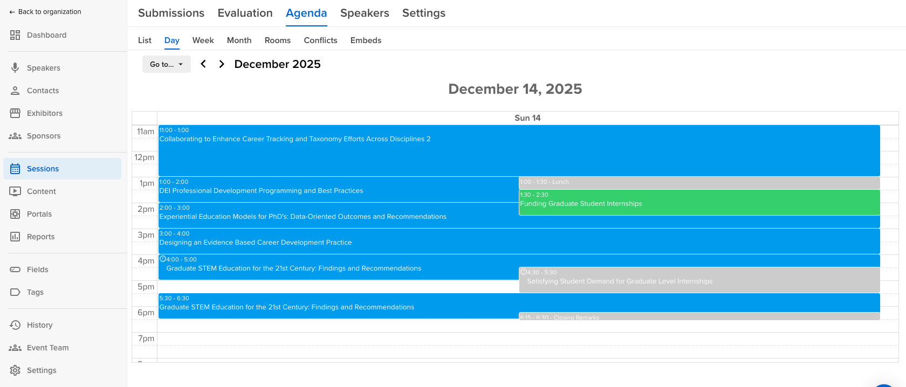Screen dimensions: 906x387
Task: Open the Evaluation top tab
Action: (x=245, y=13)
